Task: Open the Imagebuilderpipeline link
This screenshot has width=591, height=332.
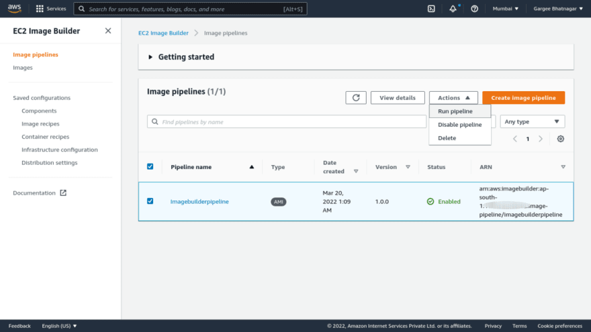Action: click(x=199, y=201)
